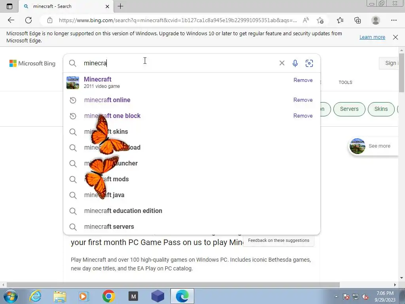Switch to Microsoft Edge taskbar button
The width and height of the screenshot is (405, 304).
click(182, 296)
